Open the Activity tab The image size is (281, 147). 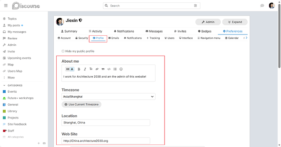95,31
